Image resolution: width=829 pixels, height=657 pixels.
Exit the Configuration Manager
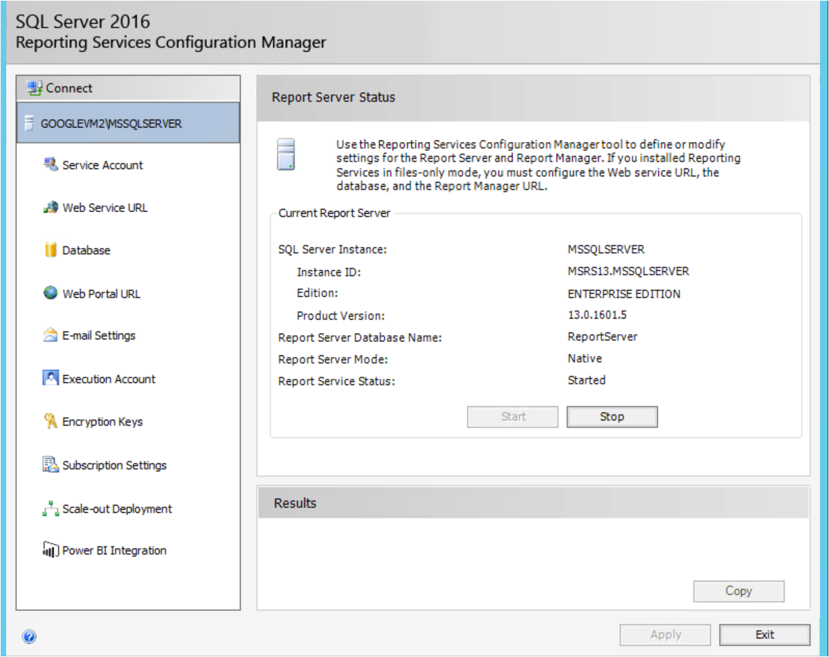click(x=765, y=633)
